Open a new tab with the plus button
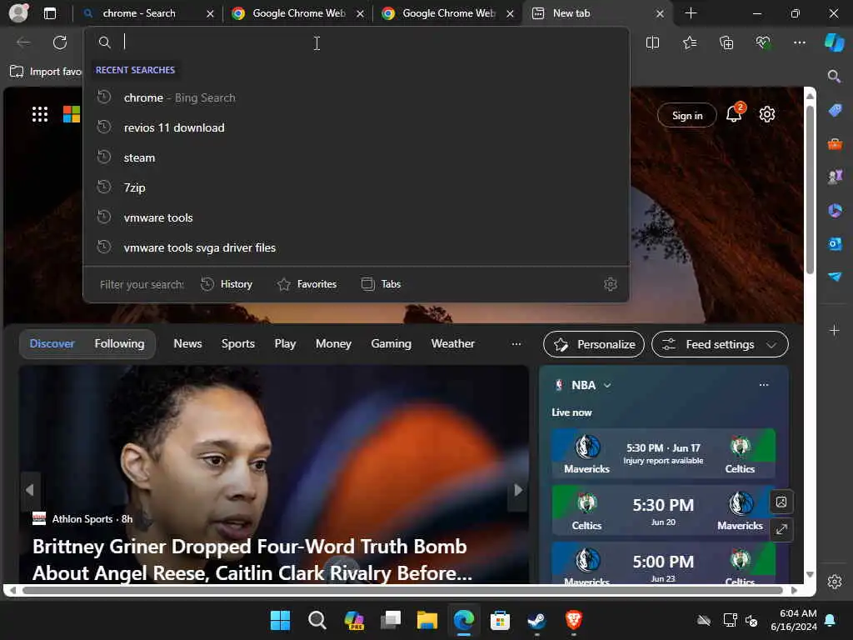 [x=691, y=13]
